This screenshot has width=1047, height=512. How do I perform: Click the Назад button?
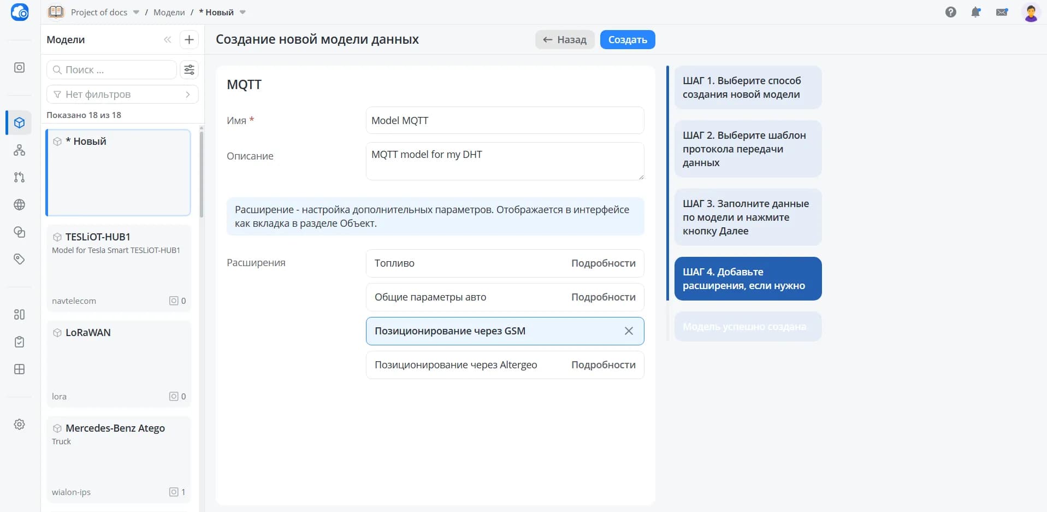(565, 39)
